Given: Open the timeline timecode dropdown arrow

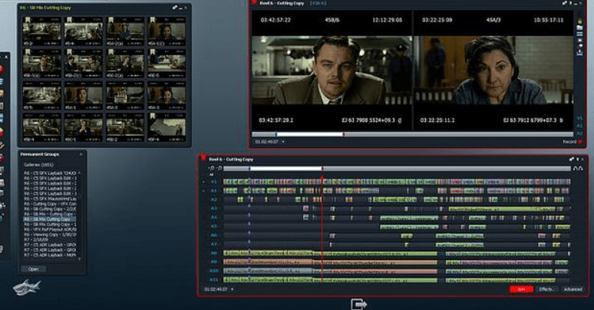Looking at the screenshot, I should (233, 289).
